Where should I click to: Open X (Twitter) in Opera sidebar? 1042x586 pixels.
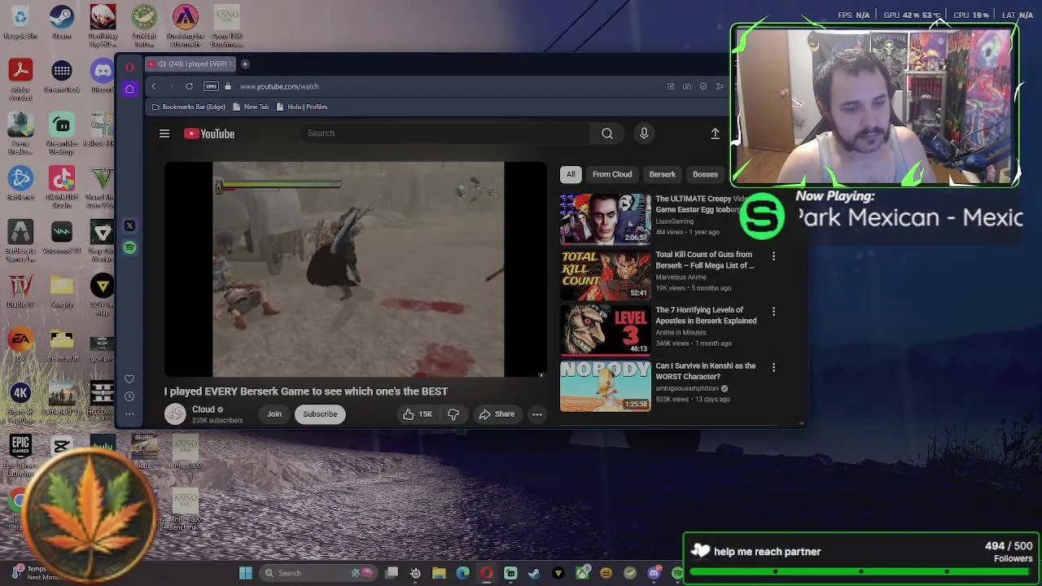129,225
